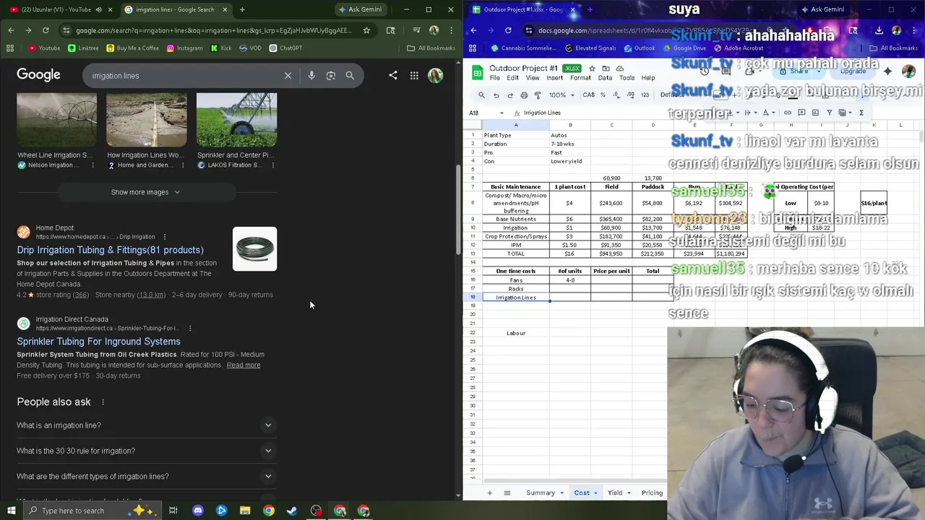The height and width of the screenshot is (520, 925).
Task: Add new sheet with plus button
Action: [489, 493]
